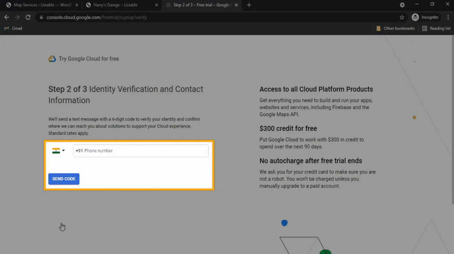Open the Chrome three-dot menu
This screenshot has width=454, height=254.
[x=448, y=17]
